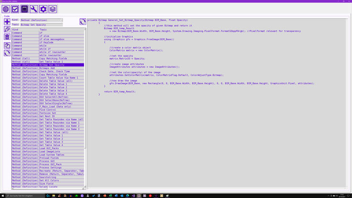
Task: Select the 'Delete Table Value (all)' row
Action: pos(48,81)
